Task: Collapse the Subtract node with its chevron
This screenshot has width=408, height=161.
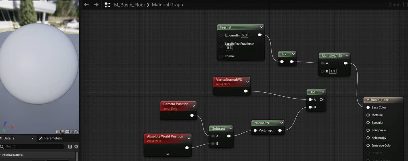Action: (231, 129)
